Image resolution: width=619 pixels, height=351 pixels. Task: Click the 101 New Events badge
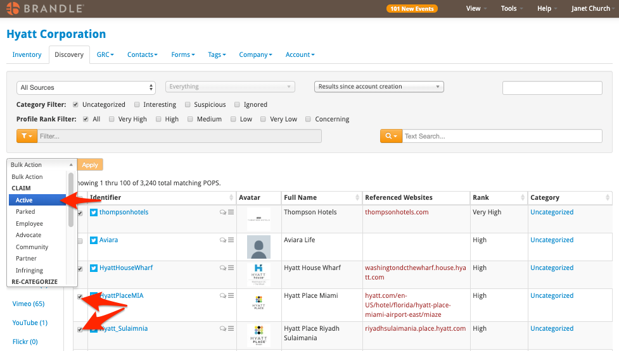pyautogui.click(x=412, y=9)
